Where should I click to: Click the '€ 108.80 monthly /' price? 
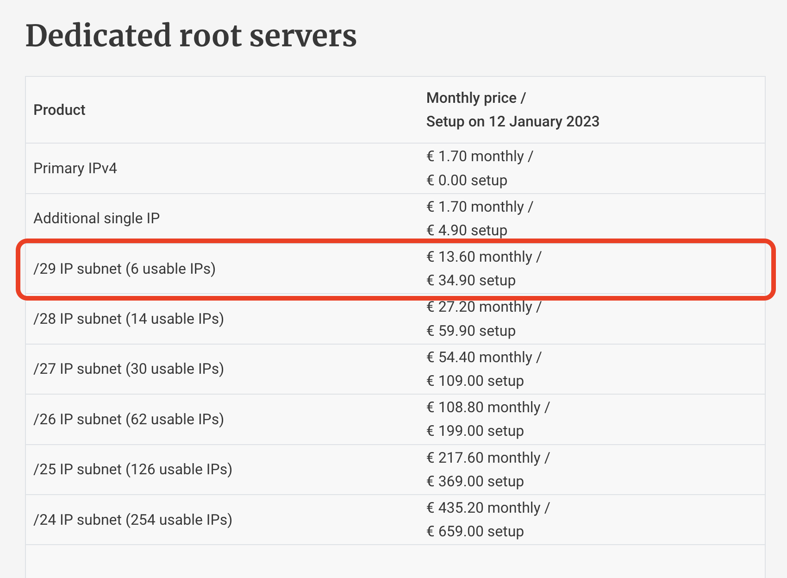[488, 407]
